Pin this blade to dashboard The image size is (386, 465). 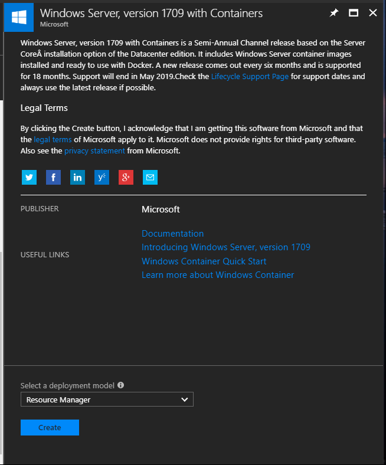(x=334, y=13)
